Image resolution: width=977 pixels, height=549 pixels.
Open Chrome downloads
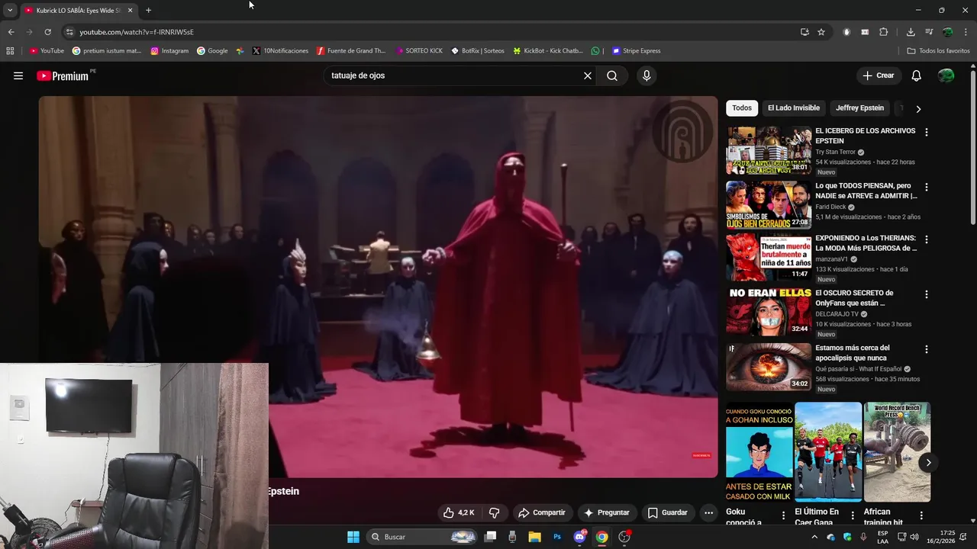[x=911, y=32]
